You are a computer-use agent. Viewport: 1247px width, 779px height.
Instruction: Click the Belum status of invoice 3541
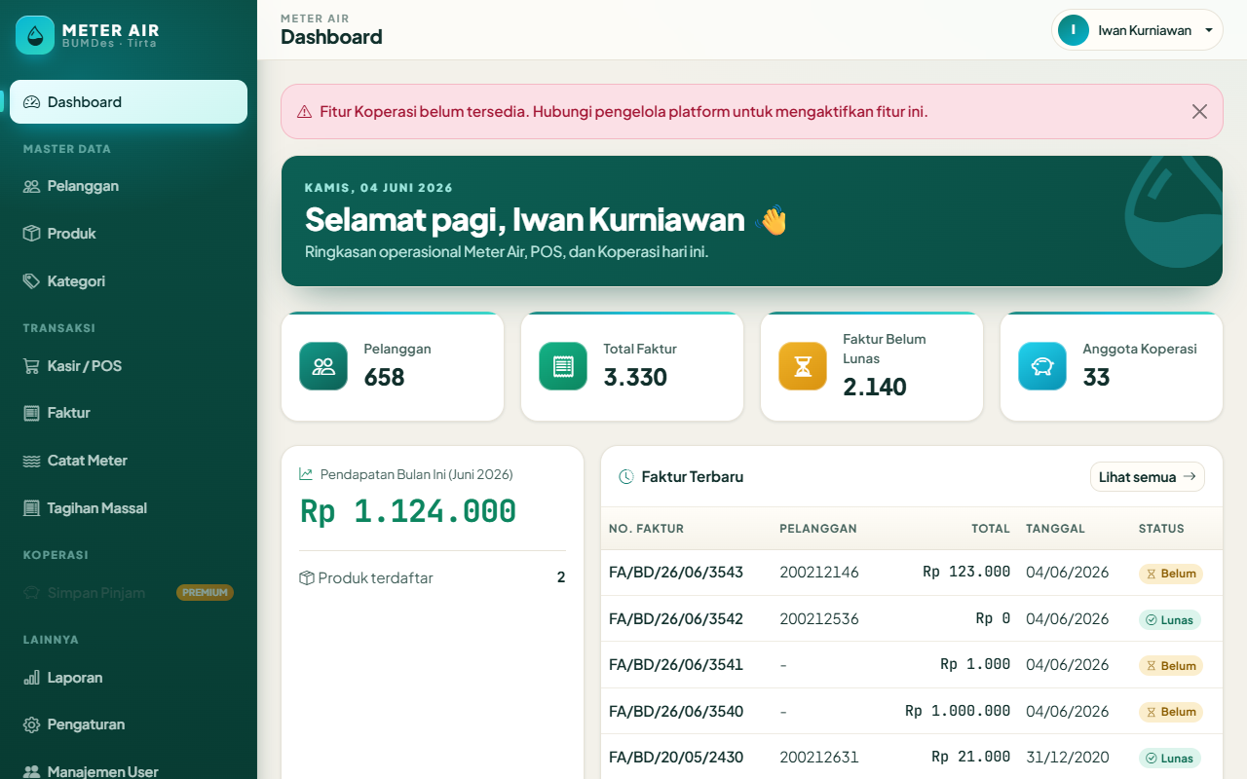tap(1171, 666)
